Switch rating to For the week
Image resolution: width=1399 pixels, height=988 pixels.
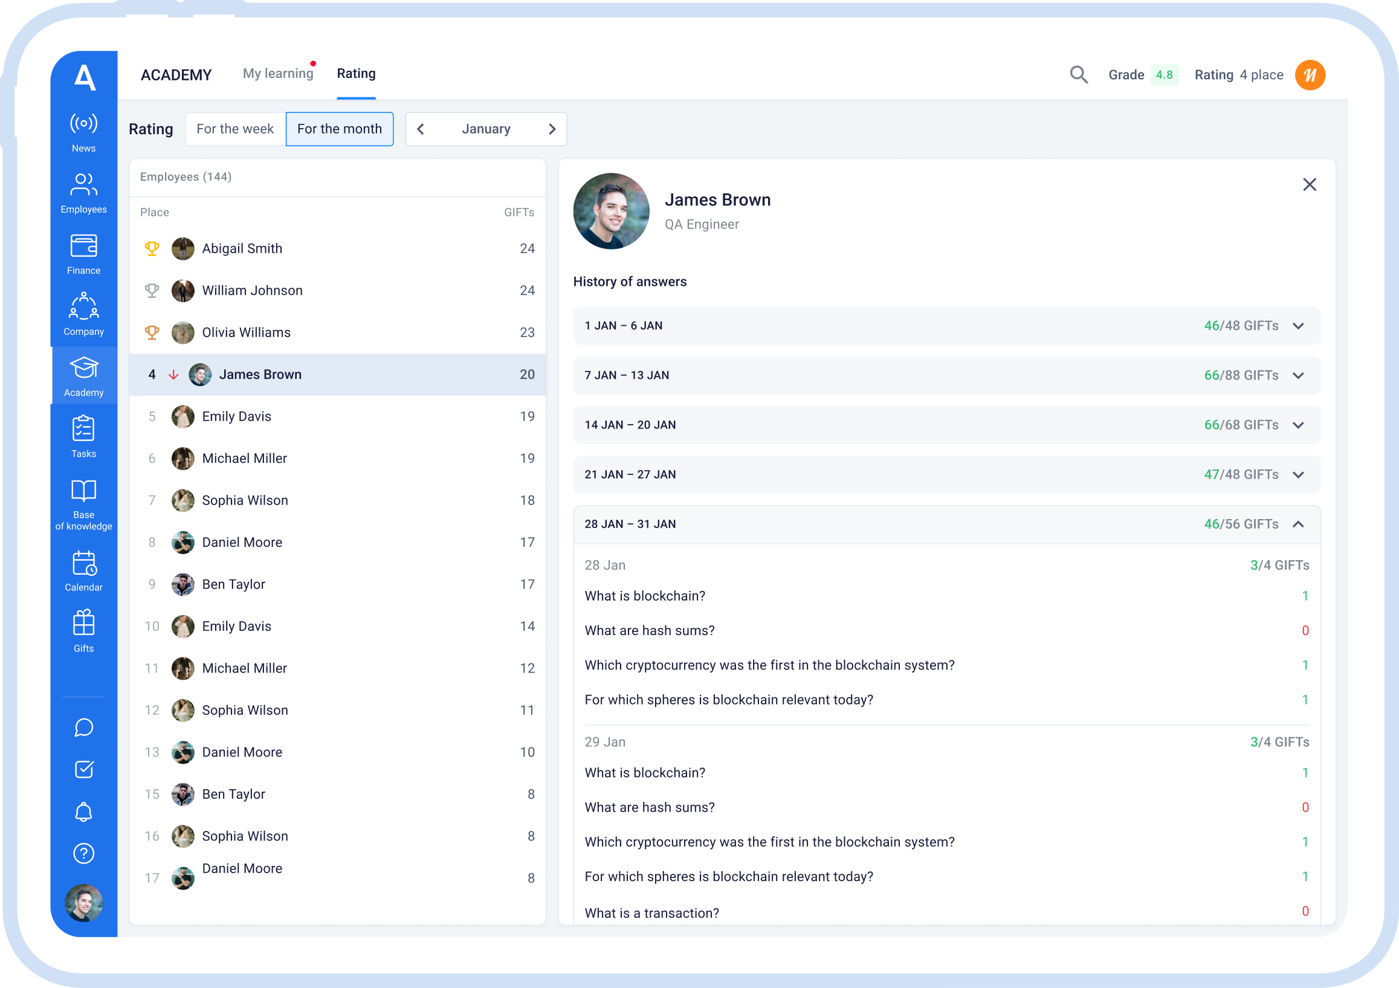coord(234,129)
